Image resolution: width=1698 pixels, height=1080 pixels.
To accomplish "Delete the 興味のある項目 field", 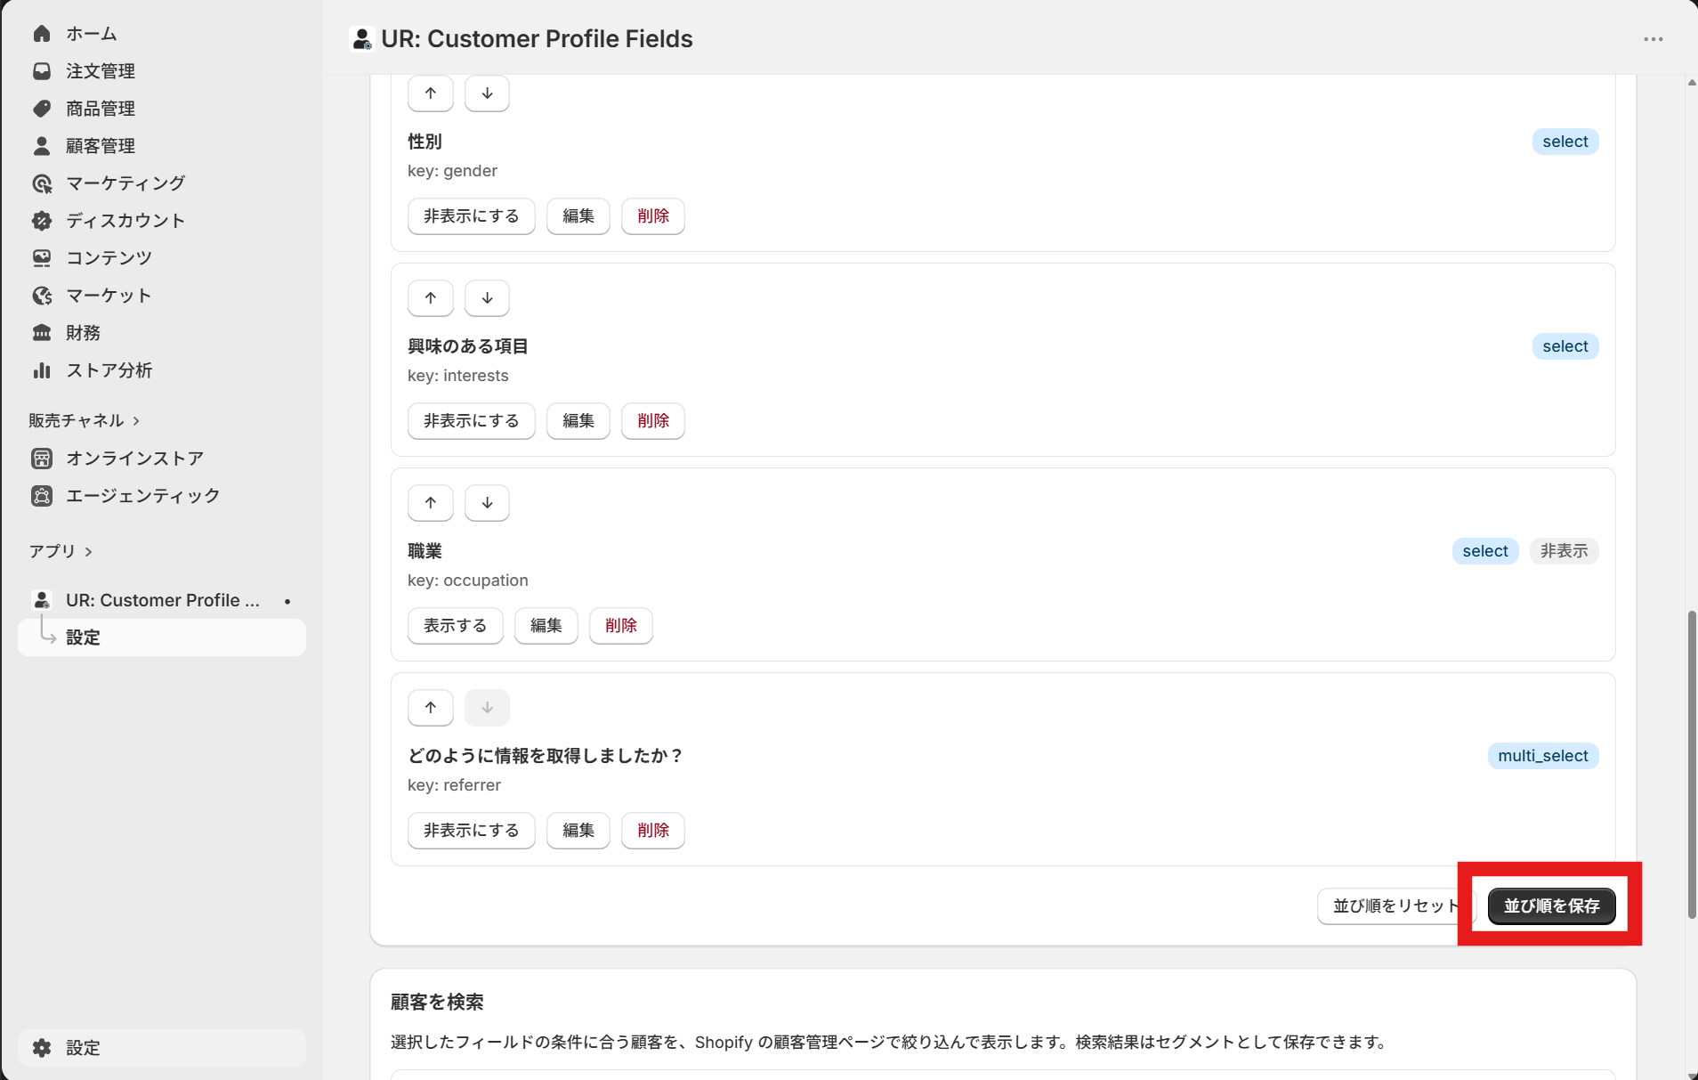I will 653,421.
